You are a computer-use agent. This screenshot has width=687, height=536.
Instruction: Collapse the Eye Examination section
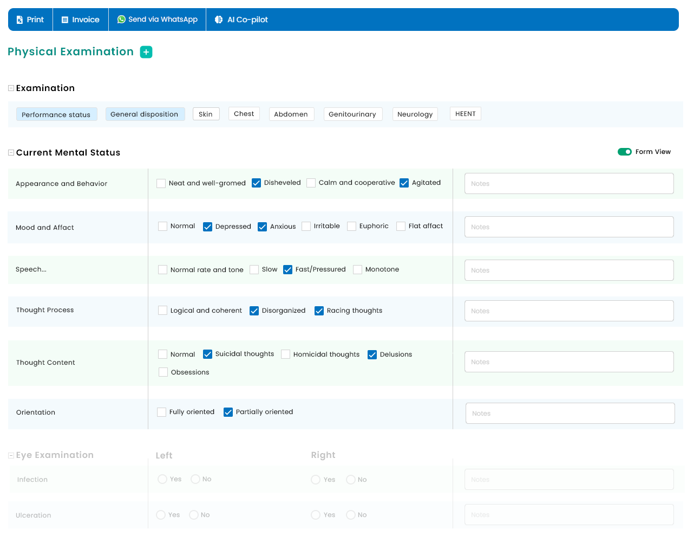[x=11, y=456]
